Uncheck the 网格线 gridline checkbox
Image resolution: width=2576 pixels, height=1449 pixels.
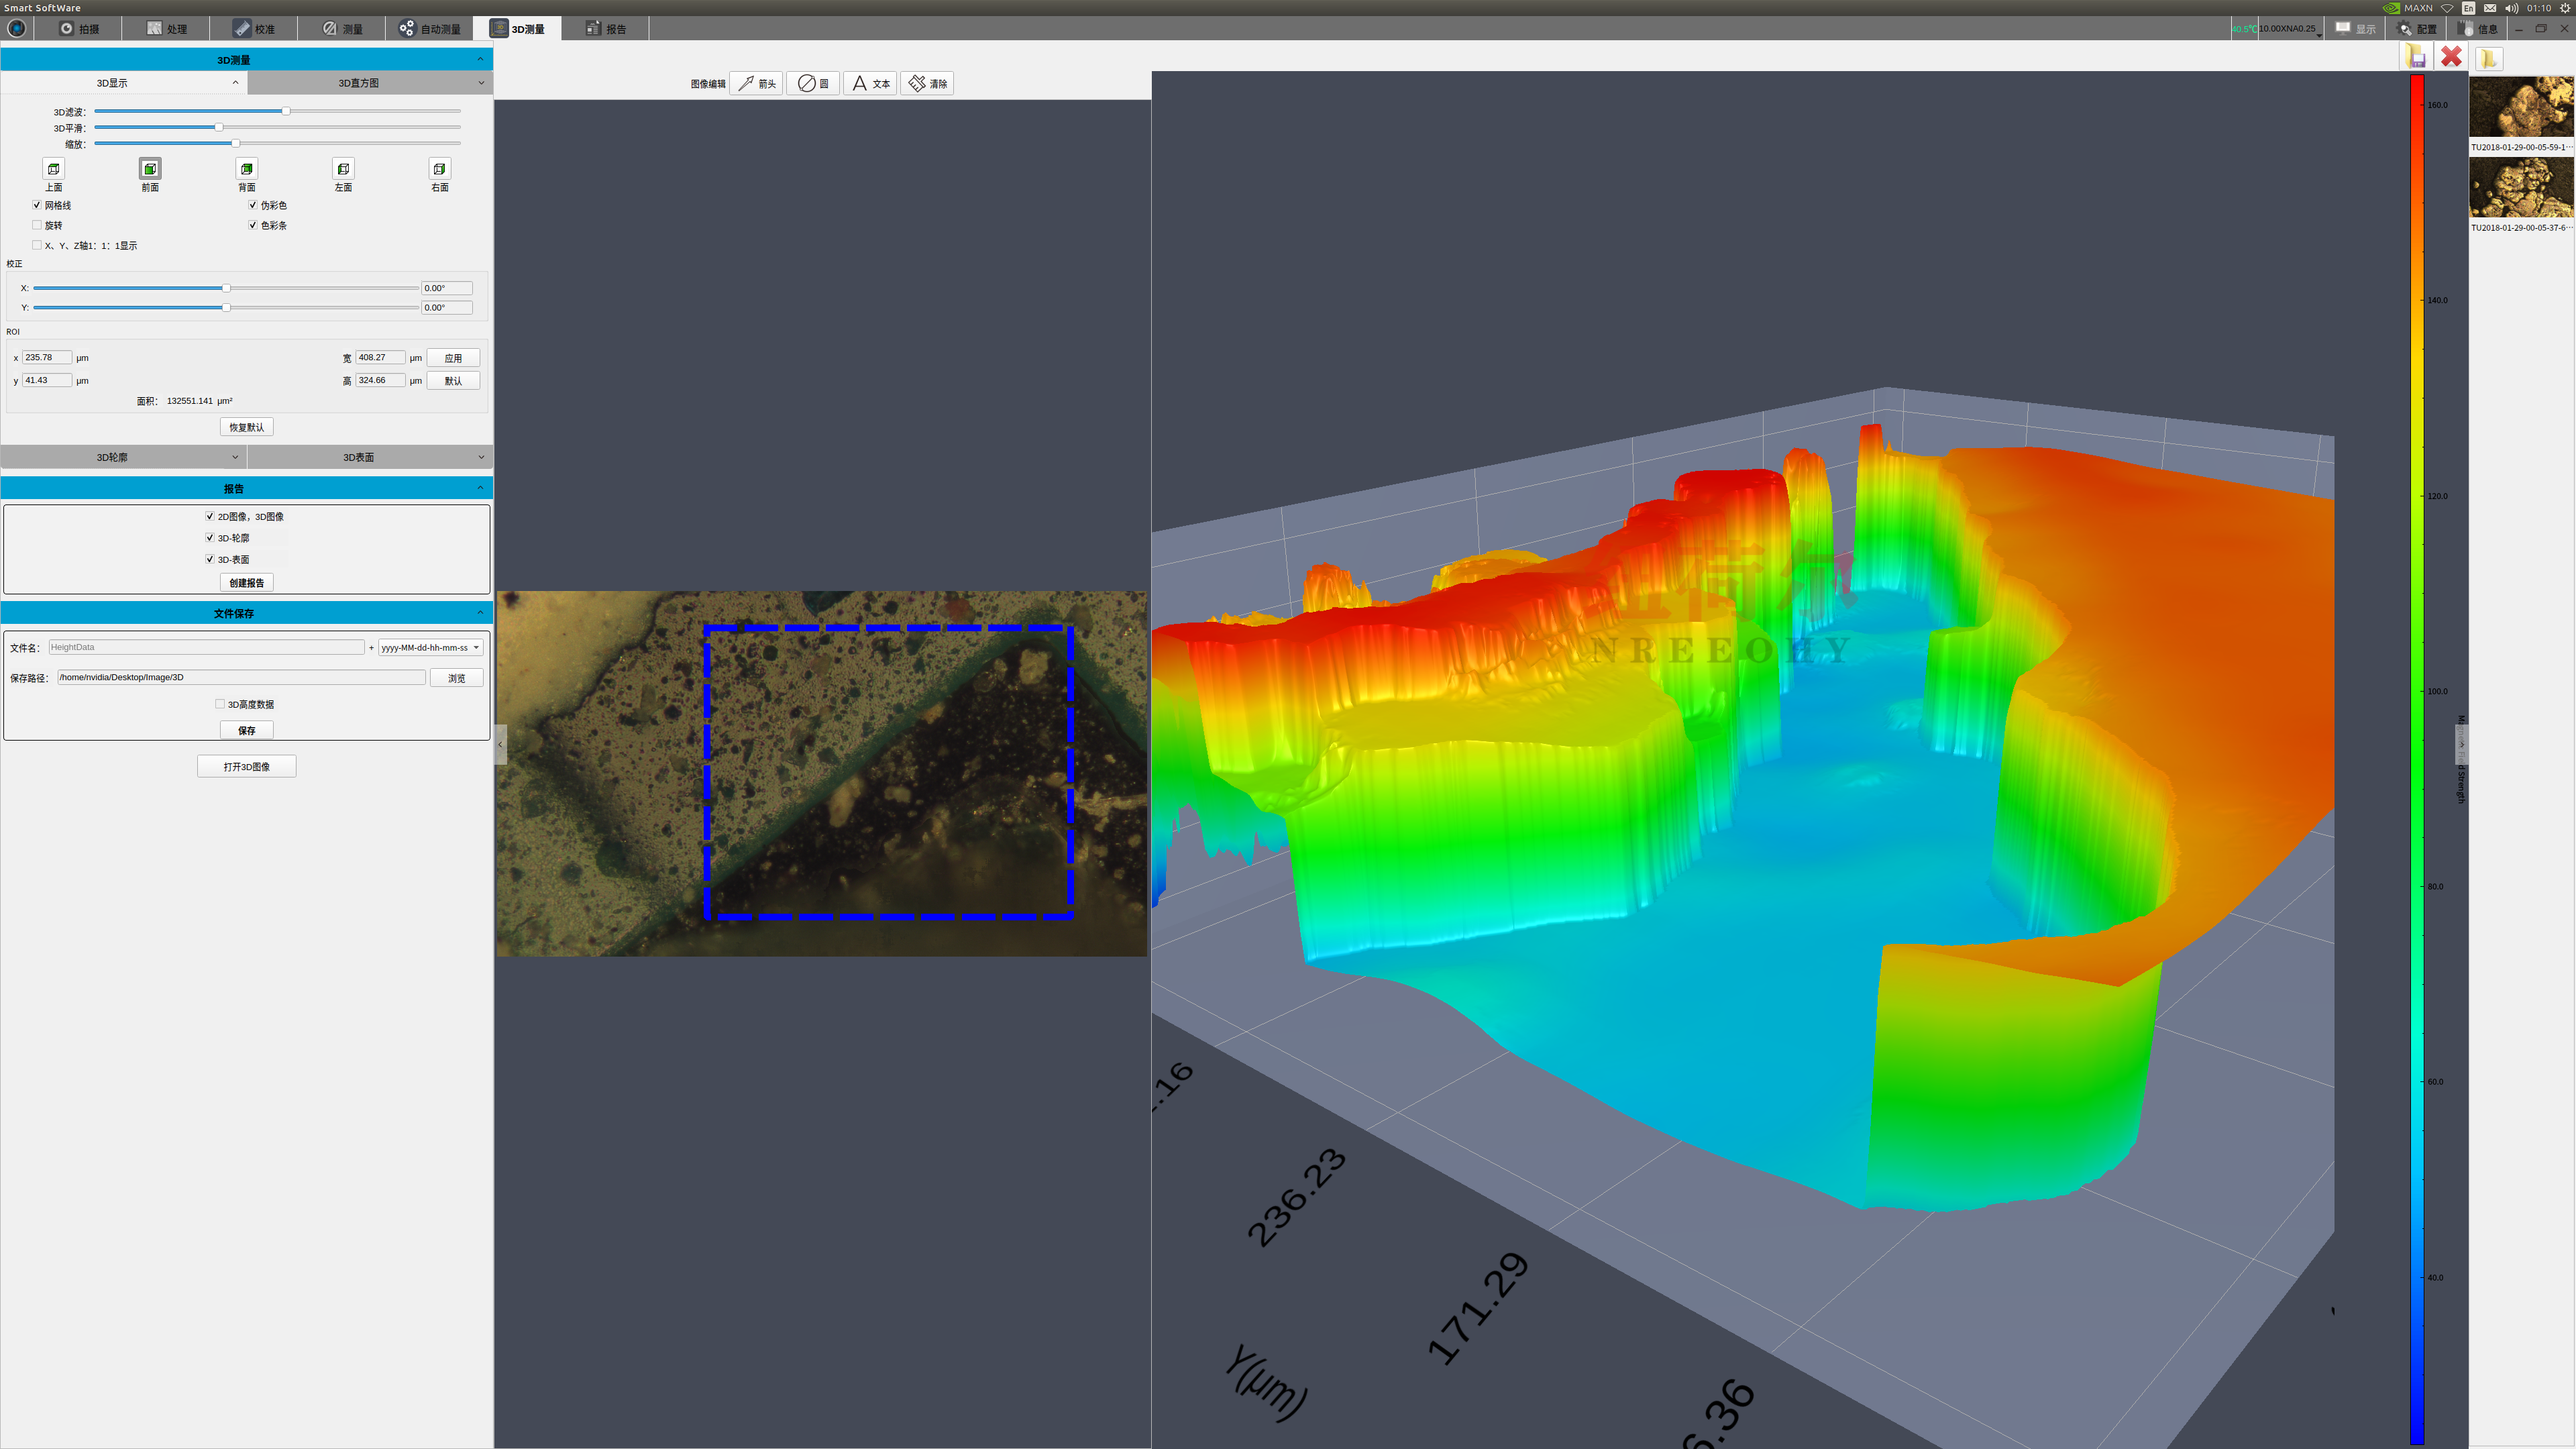coord(37,205)
